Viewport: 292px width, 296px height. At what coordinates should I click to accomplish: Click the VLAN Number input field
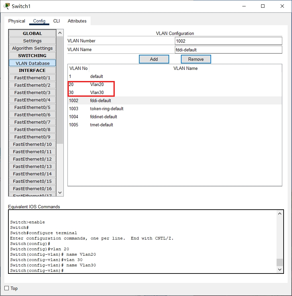click(229, 41)
